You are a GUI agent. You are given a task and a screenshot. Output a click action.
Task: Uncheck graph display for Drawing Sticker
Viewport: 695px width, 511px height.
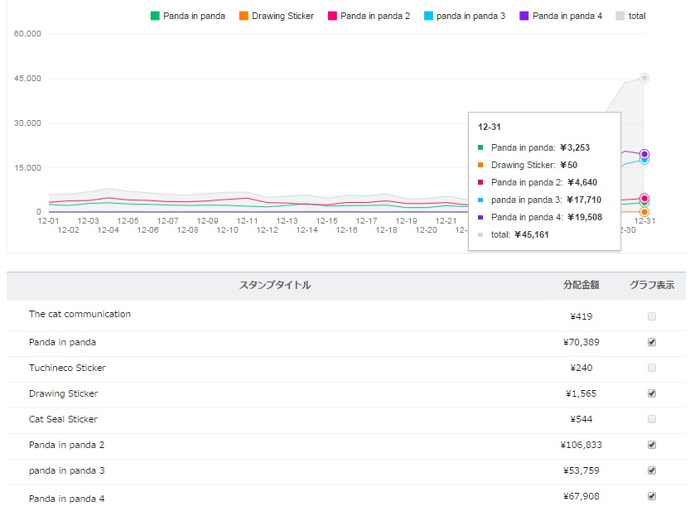click(x=652, y=393)
